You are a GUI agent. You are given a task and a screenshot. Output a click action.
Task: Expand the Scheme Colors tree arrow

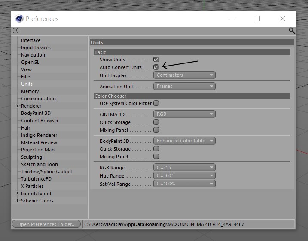click(18, 200)
